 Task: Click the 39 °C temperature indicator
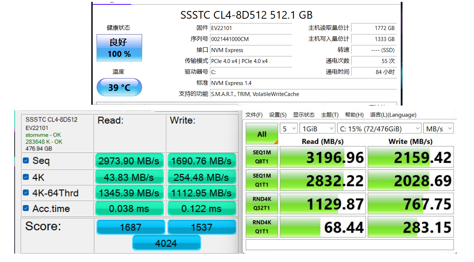pyautogui.click(x=119, y=87)
